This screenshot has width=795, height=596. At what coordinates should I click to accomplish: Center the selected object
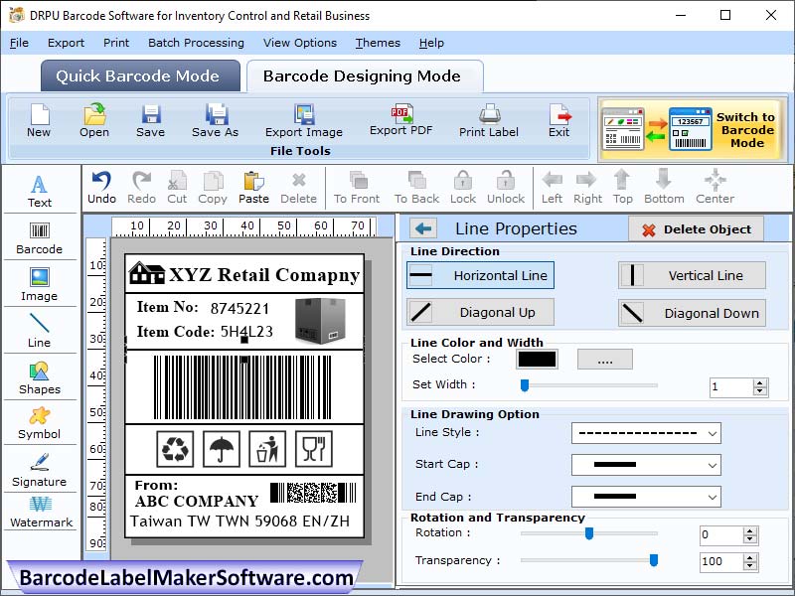[x=715, y=188]
